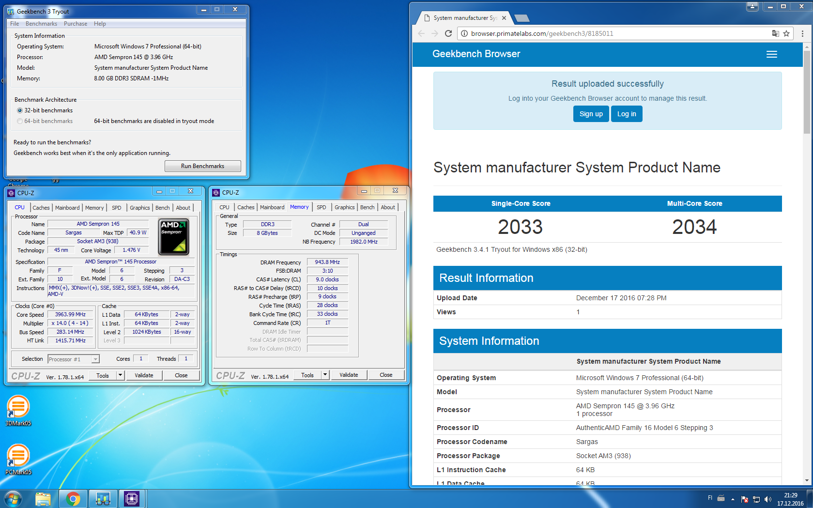Click Validate in left CPU-Z window
Screen dimensions: 813x508
click(144, 375)
